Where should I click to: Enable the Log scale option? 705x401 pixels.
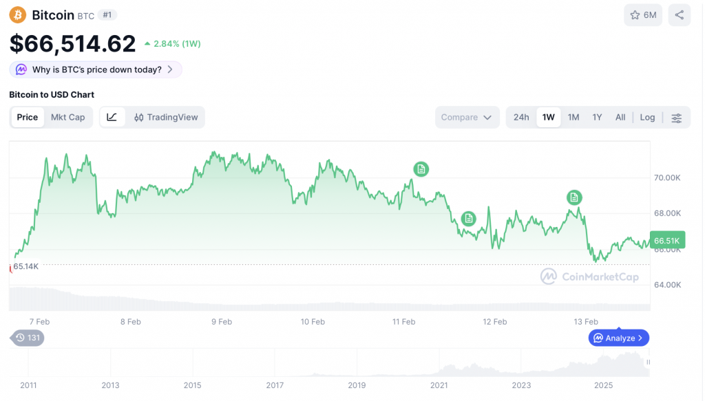click(x=646, y=117)
